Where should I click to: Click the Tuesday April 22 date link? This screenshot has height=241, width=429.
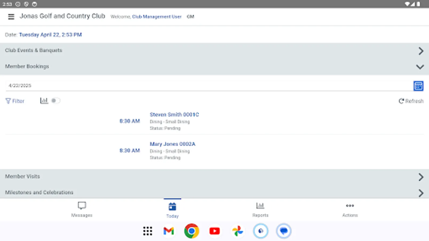(x=50, y=35)
